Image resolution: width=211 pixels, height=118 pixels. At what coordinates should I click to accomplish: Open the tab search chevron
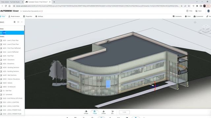[197, 2]
